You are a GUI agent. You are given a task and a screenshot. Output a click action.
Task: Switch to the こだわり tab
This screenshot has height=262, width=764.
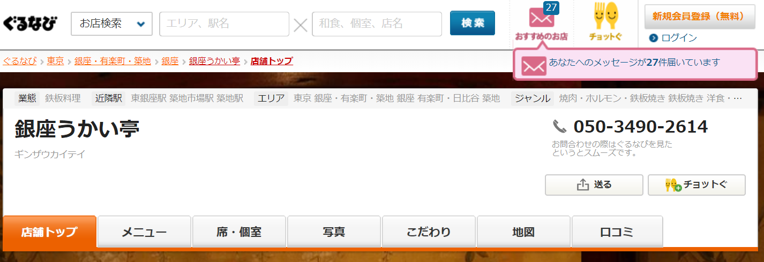tap(429, 232)
